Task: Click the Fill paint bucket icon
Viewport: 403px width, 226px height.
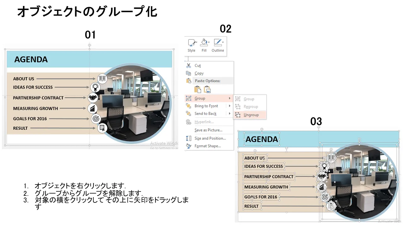Action: [203, 43]
